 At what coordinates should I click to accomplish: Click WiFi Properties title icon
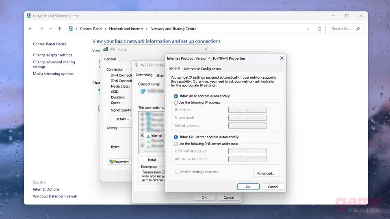tap(137, 65)
